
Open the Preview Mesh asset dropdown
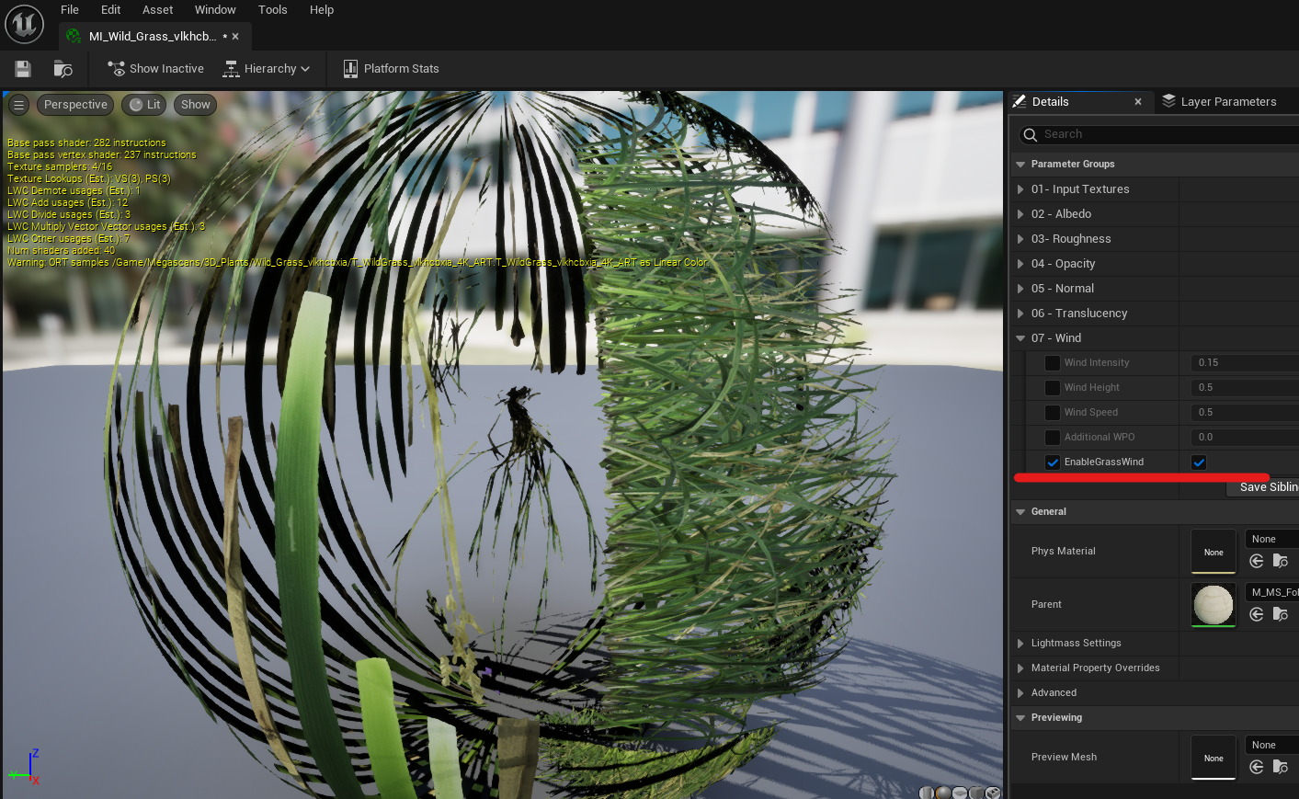tap(1271, 746)
